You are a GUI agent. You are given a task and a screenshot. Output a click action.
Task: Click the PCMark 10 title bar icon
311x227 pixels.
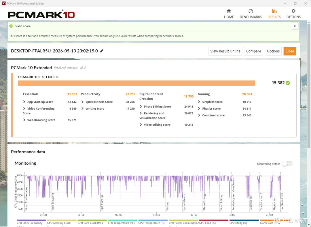point(3,3)
